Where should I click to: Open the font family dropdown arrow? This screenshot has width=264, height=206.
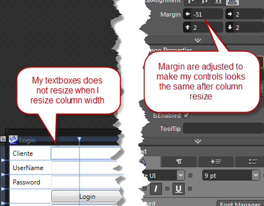tap(181, 175)
